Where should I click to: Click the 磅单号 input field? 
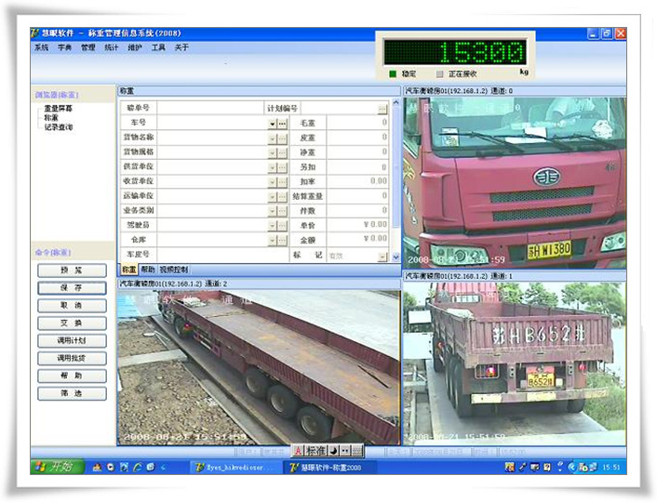(210, 108)
